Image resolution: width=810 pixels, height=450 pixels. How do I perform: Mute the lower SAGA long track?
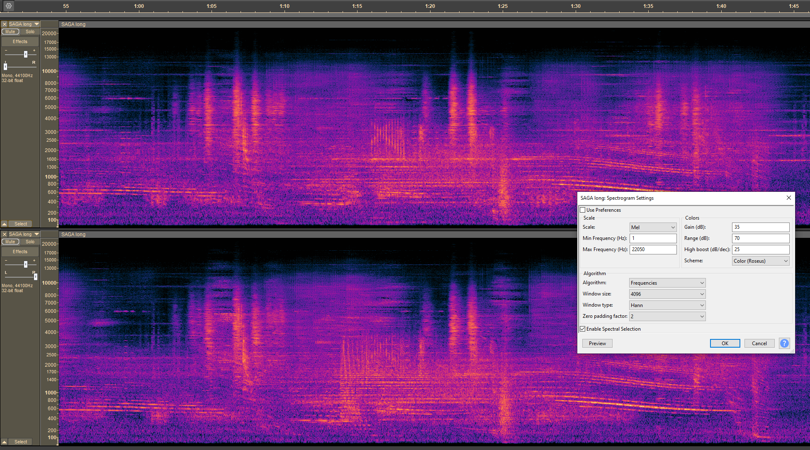coord(10,242)
